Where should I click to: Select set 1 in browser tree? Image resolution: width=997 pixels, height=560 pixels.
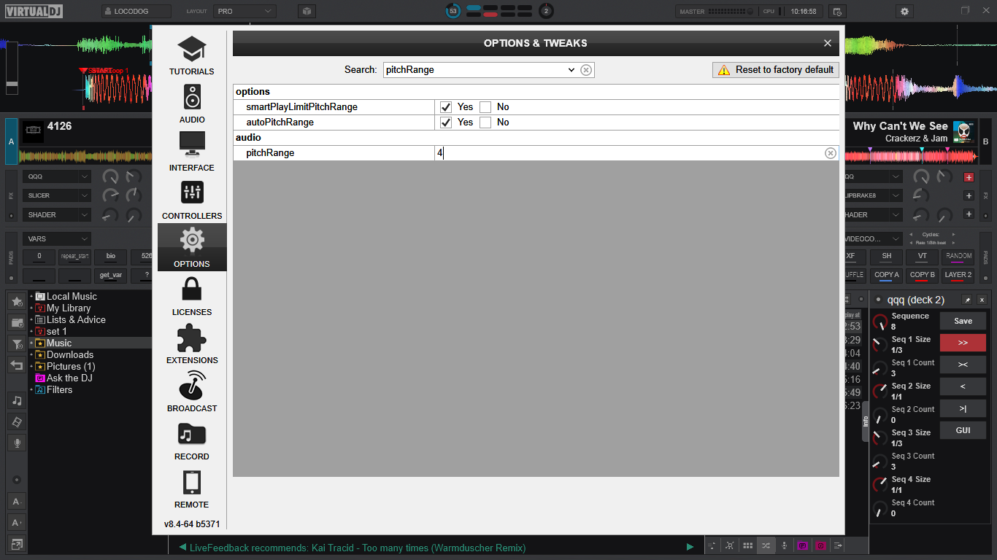(x=57, y=332)
